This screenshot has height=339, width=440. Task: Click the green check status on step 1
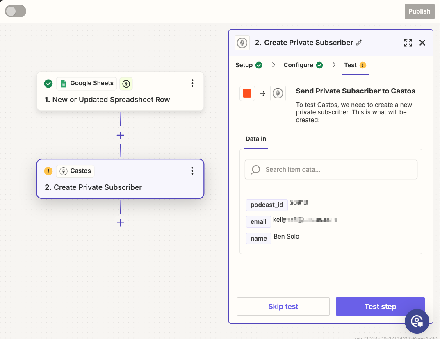click(x=48, y=84)
